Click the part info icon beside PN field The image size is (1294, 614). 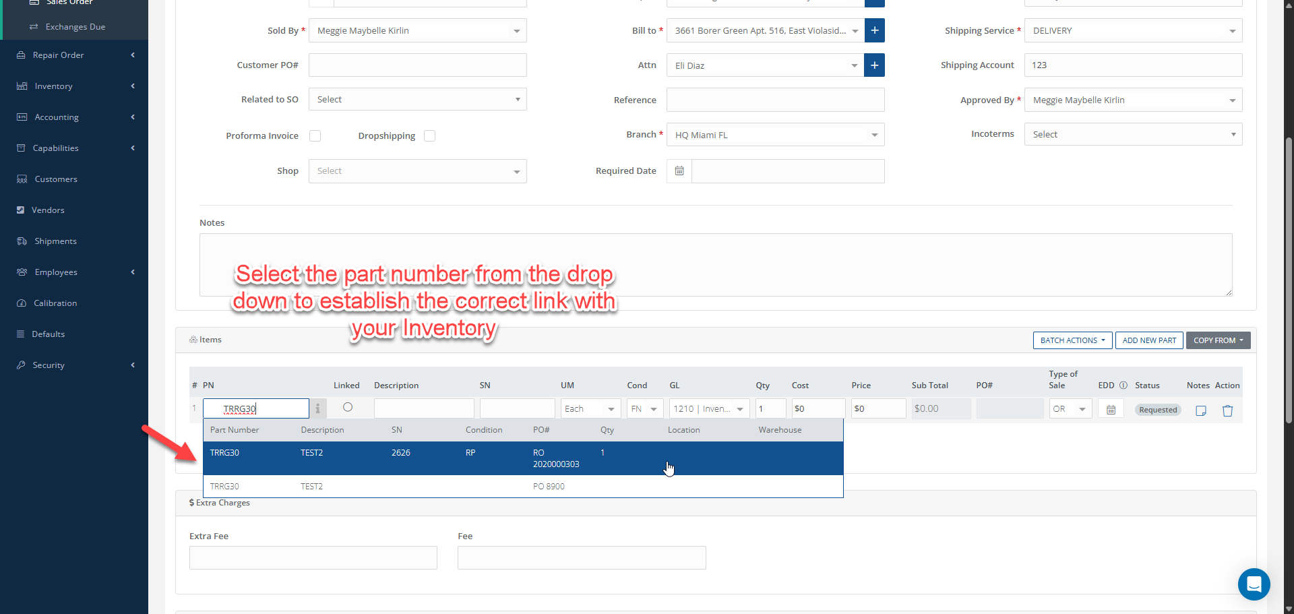(x=317, y=408)
